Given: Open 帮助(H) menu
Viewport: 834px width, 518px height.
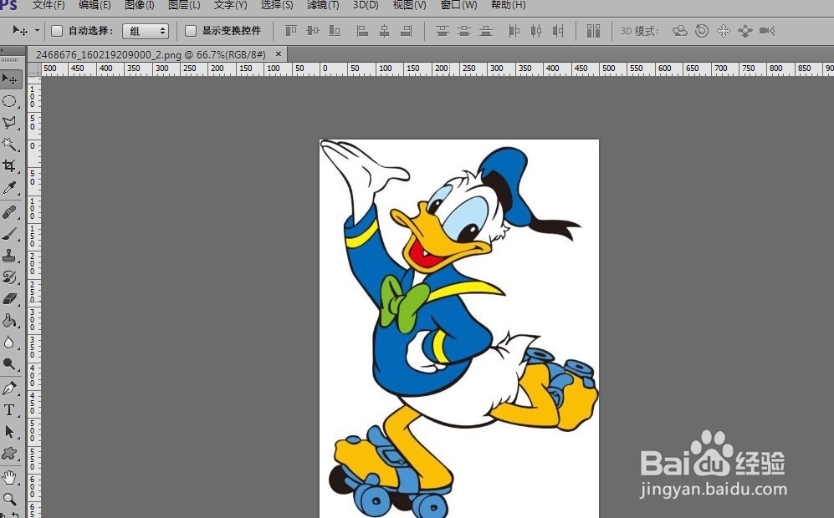Looking at the screenshot, I should pos(508,5).
